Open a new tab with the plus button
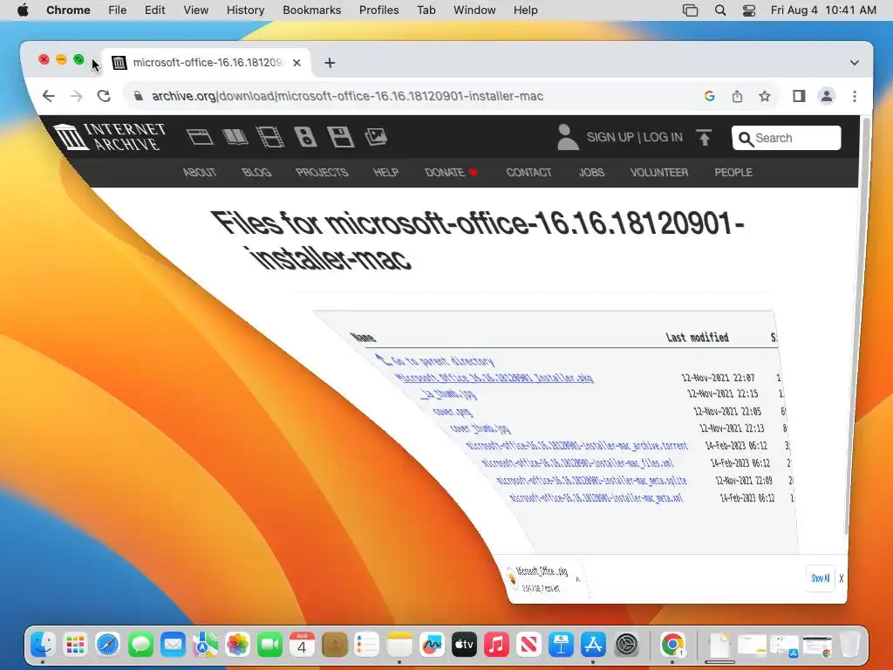 pyautogui.click(x=330, y=63)
